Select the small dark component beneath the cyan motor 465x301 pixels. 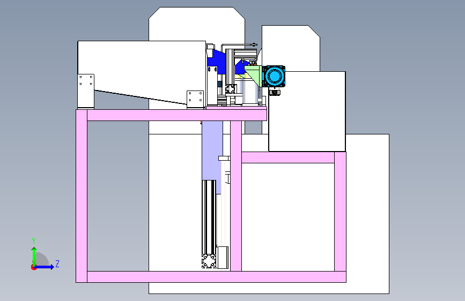pos(275,92)
